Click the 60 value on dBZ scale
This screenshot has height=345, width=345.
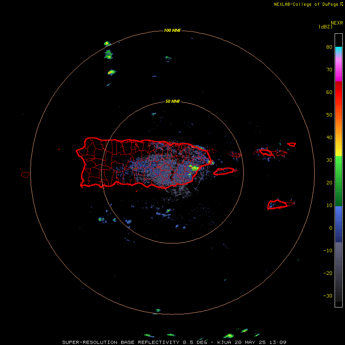coord(329,92)
